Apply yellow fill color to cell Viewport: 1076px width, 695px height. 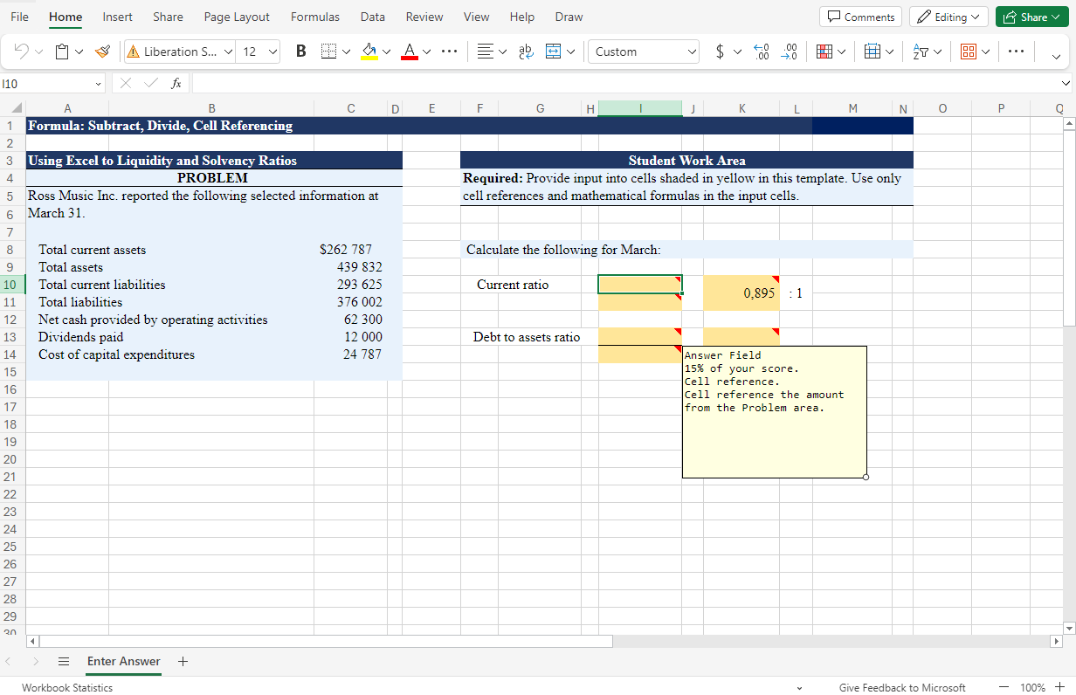coord(371,52)
